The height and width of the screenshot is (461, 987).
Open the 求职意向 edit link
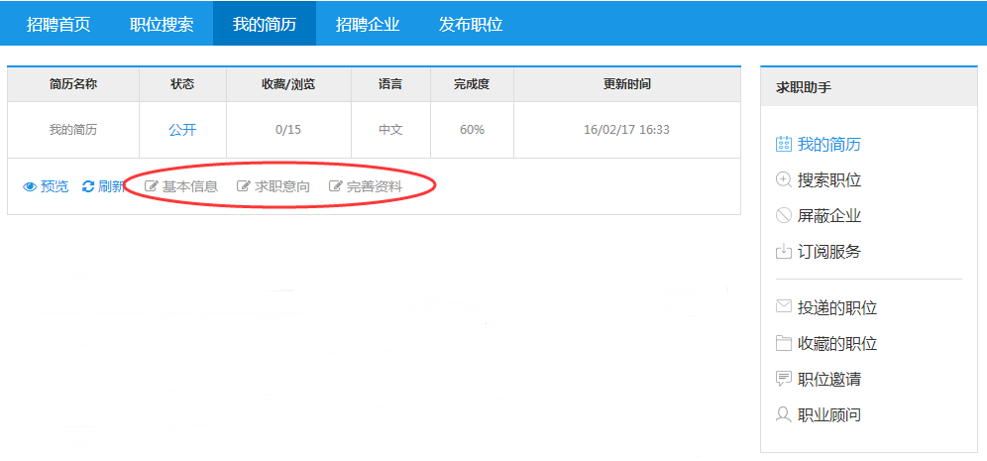(281, 186)
